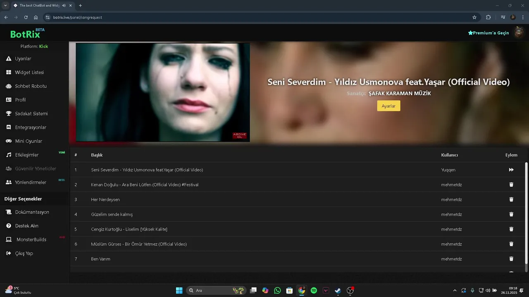Screen dimensions: 529x297
Task: Click Destek Alın support link
Action: click(26, 226)
